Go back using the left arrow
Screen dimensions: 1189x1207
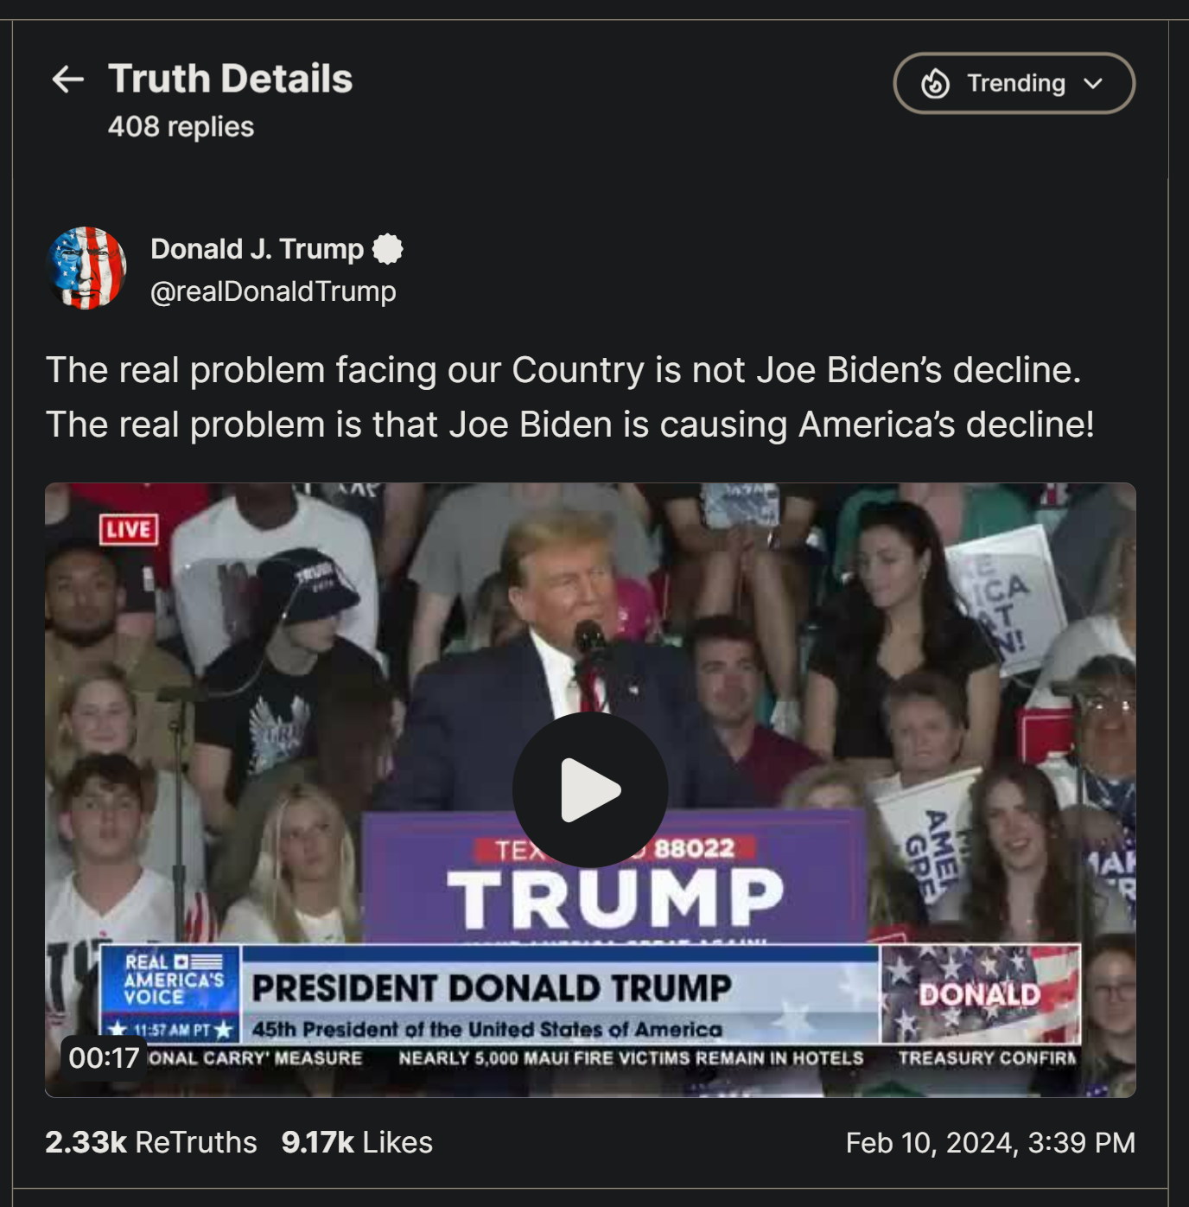pyautogui.click(x=67, y=80)
